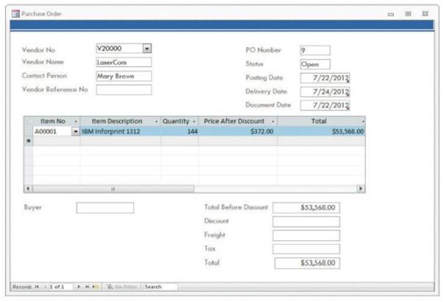Click the bottom Total field $53,568.00
Image resolution: width=443 pixels, height=302 pixels.
coord(307,263)
